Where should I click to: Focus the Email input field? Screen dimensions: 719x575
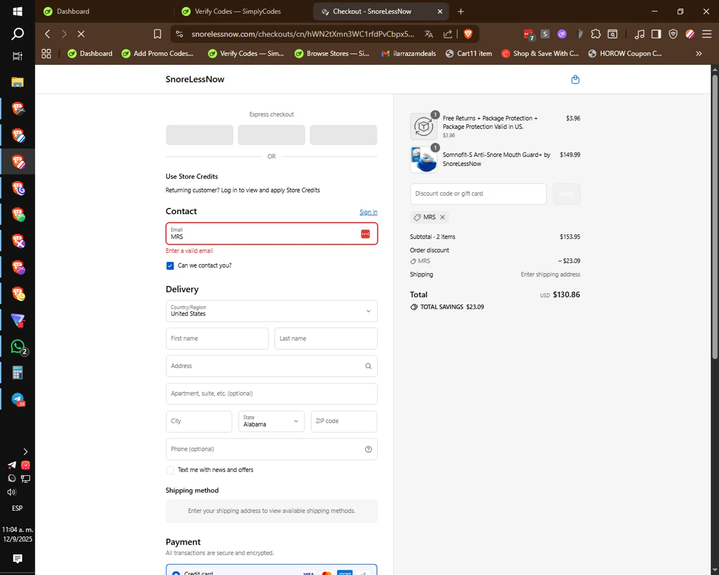coord(271,234)
